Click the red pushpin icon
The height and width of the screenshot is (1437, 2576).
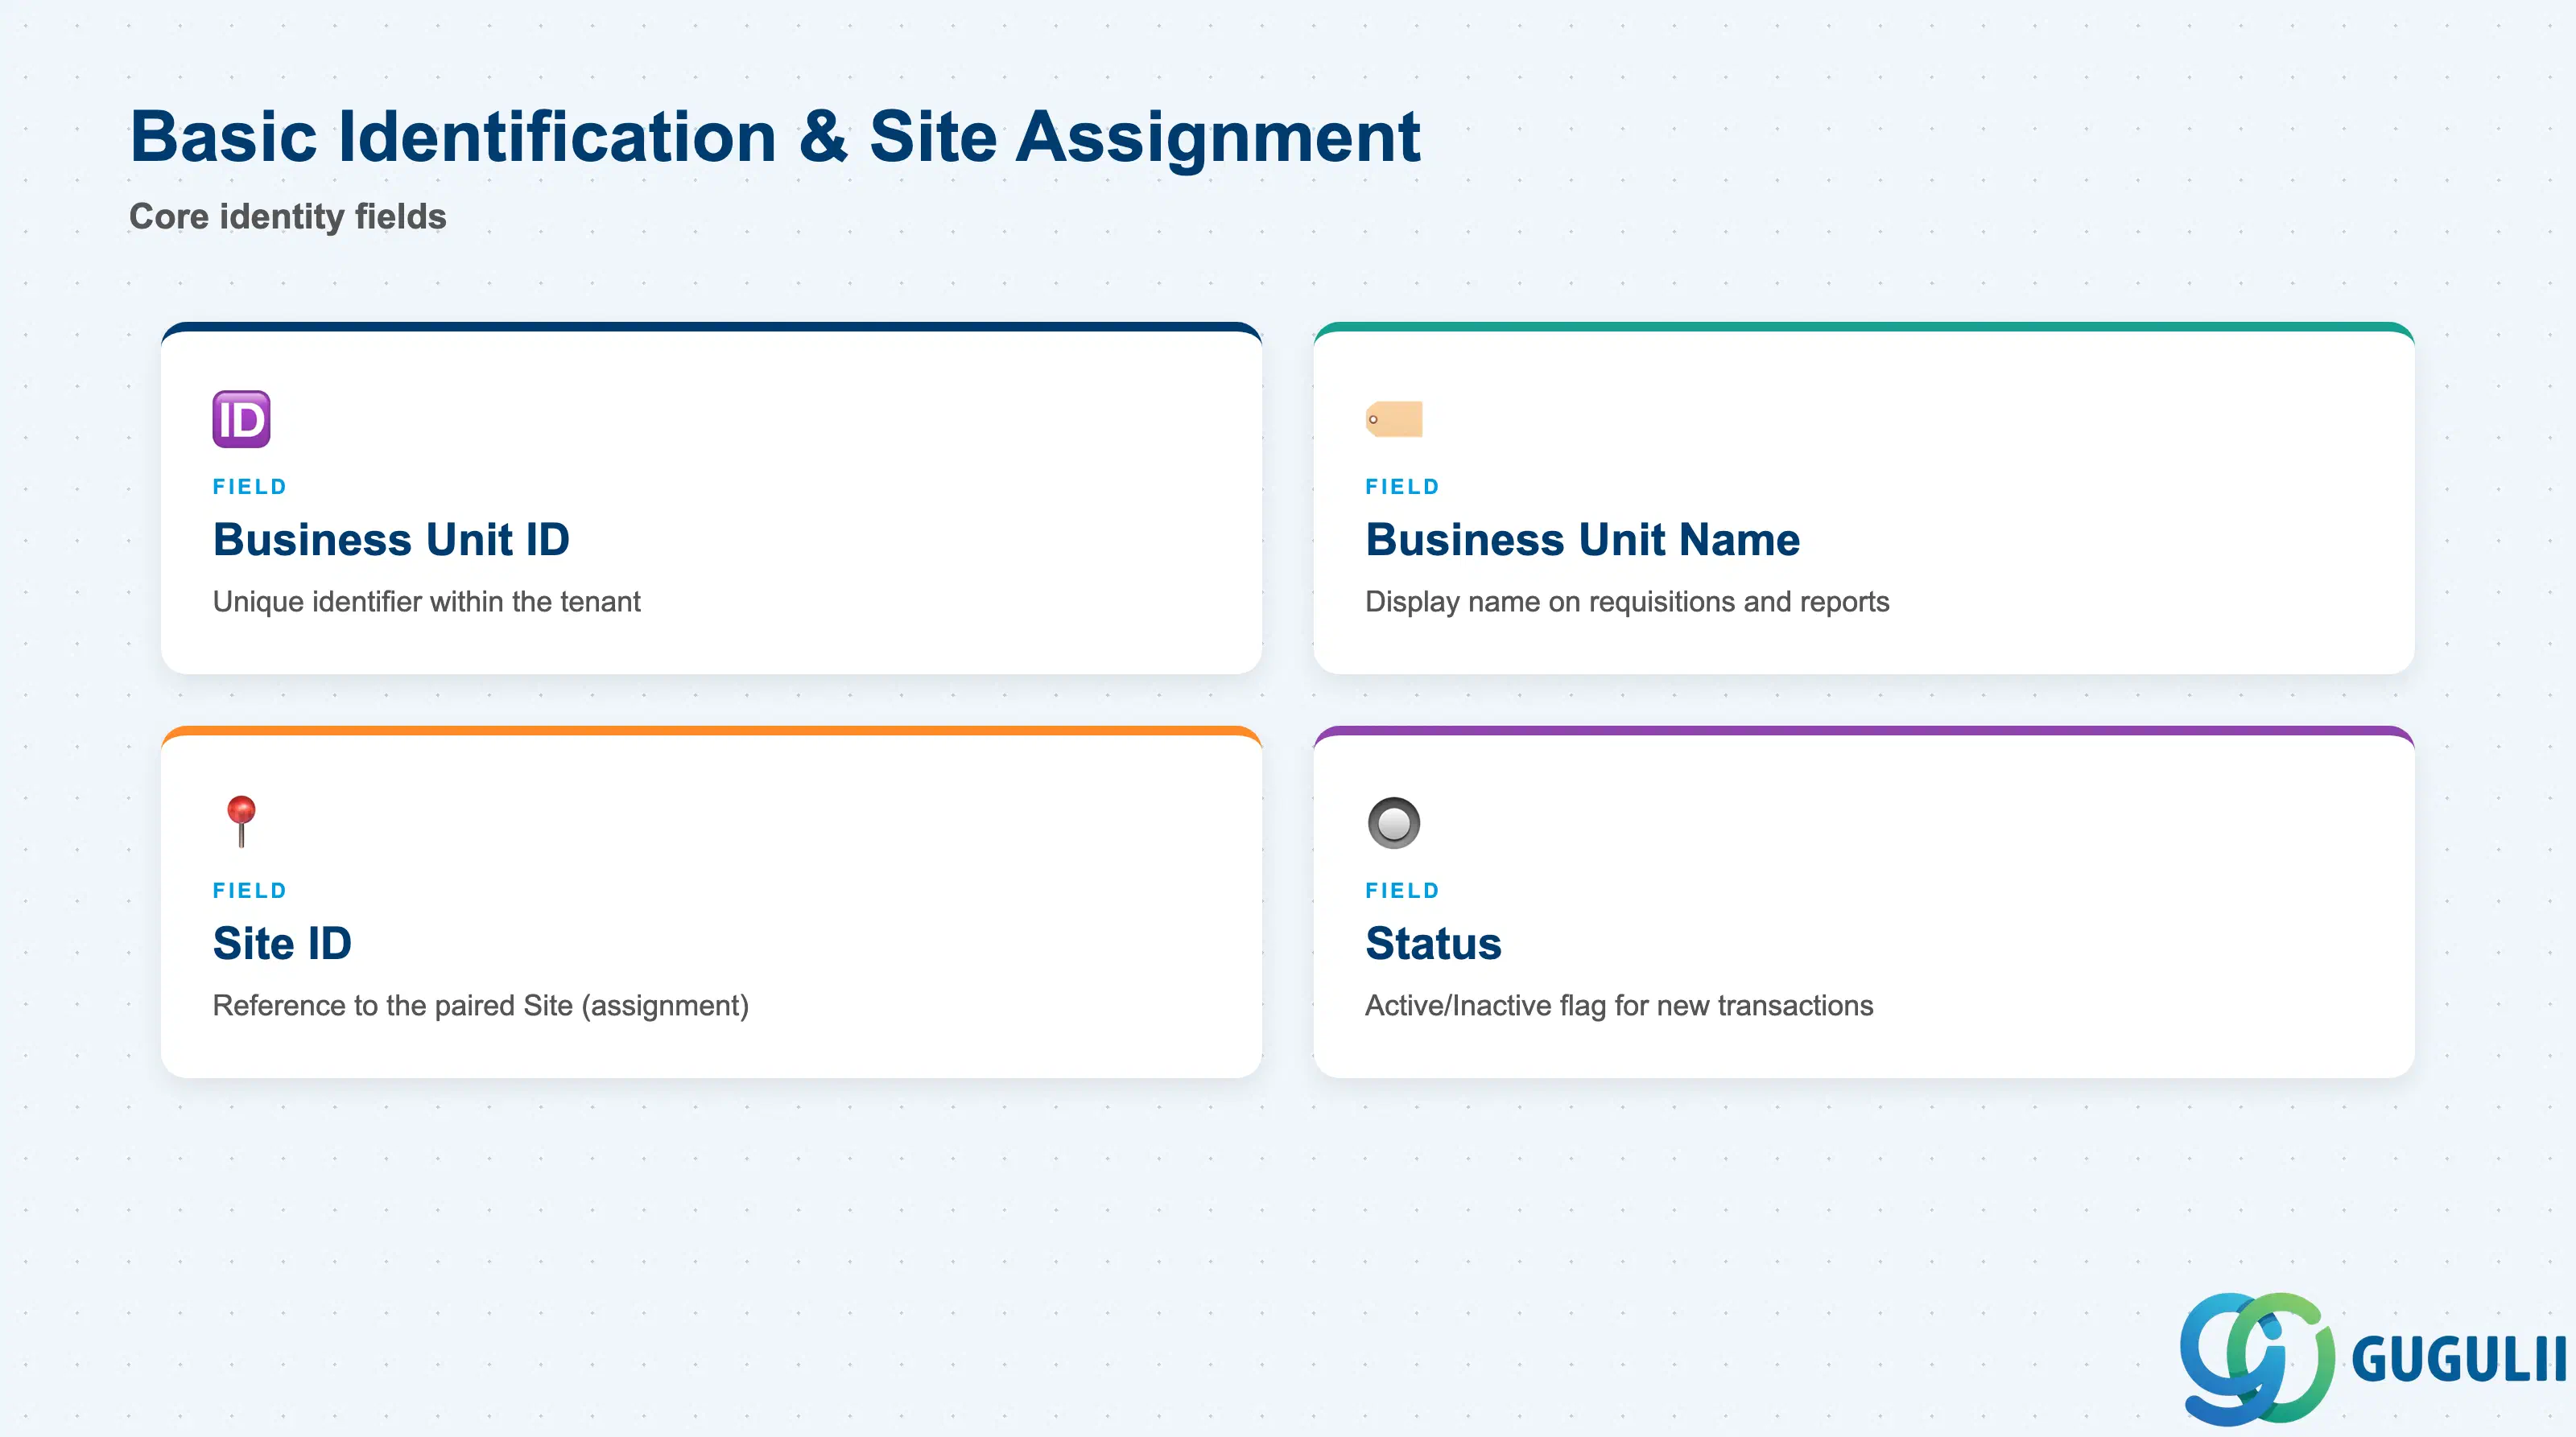pyautogui.click(x=241, y=821)
